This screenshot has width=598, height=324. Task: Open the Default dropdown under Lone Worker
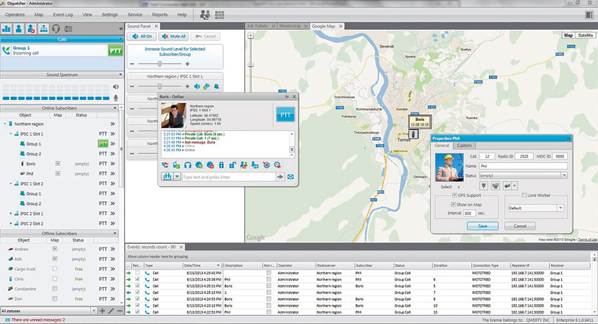tap(560, 208)
